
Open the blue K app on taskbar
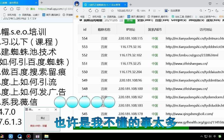tap(11, 136)
